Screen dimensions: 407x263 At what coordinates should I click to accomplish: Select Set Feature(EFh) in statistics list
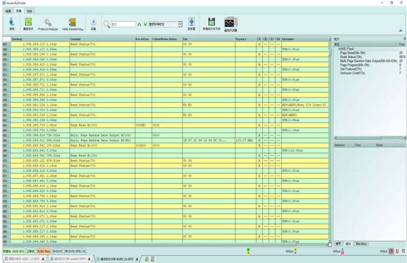click(x=351, y=69)
